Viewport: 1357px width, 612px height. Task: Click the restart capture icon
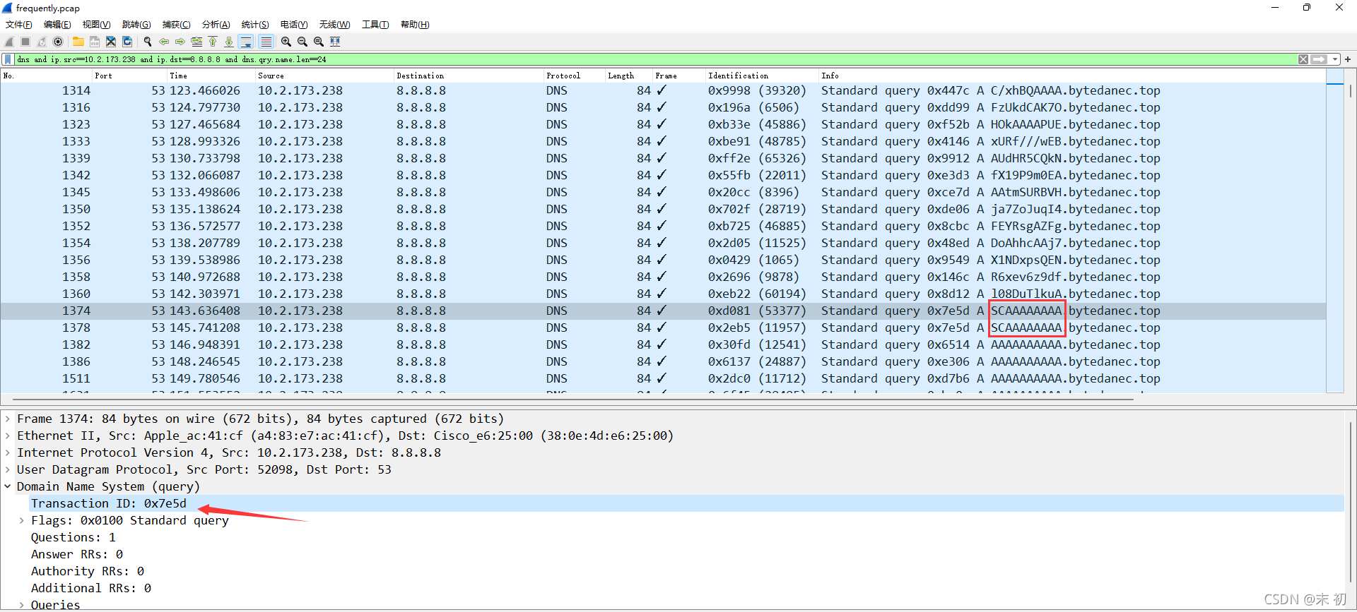click(42, 42)
